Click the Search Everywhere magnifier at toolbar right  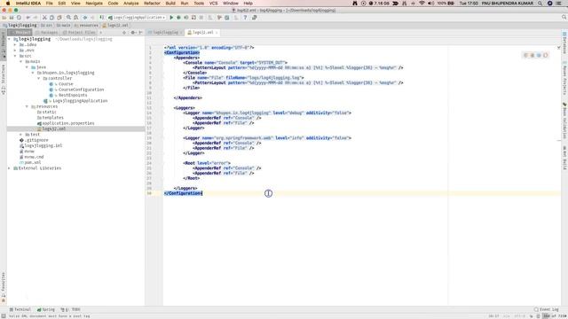coord(564,18)
